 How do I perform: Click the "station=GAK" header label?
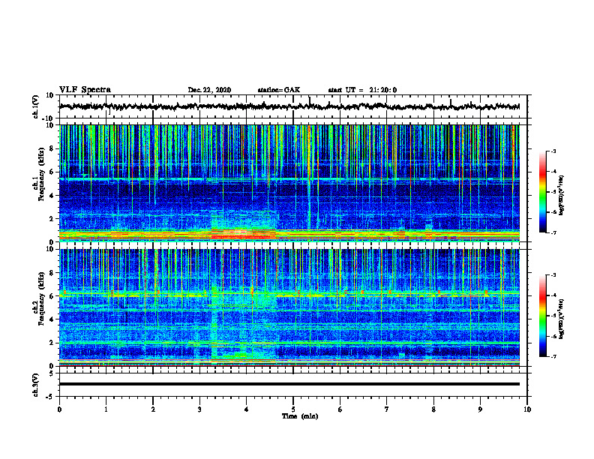click(279, 90)
